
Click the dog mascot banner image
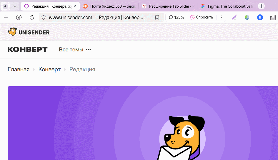tap(143, 123)
